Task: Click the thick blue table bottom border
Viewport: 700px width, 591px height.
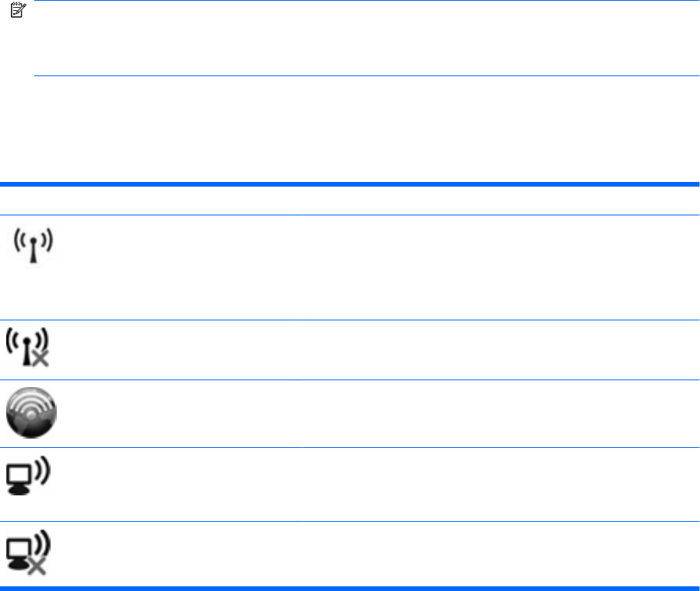Action: click(350, 588)
